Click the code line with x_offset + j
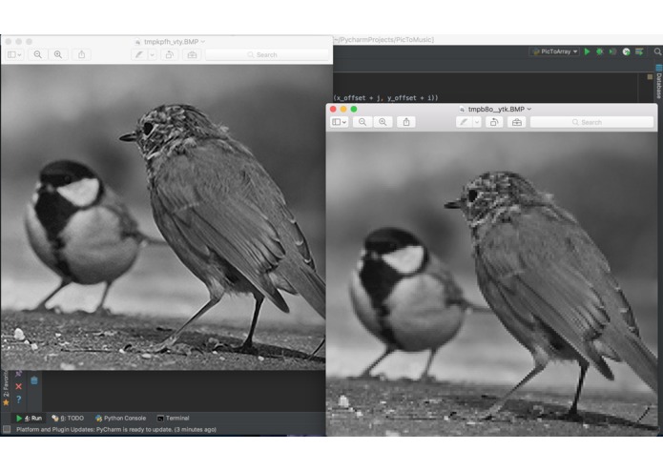Screen dimensions: 663x471 click(385, 97)
